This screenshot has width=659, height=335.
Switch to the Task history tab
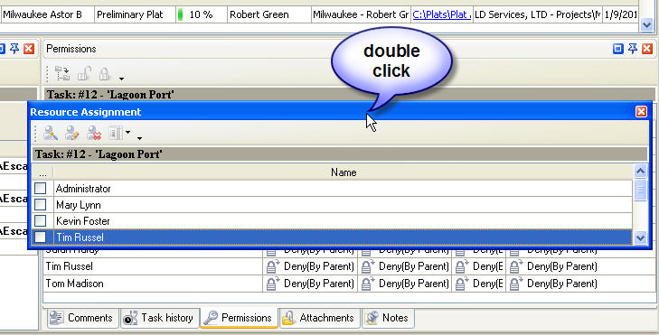(x=159, y=318)
